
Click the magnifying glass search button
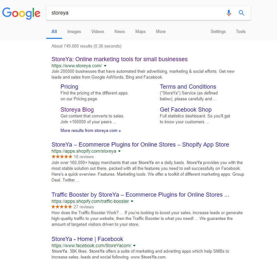coord(241,13)
